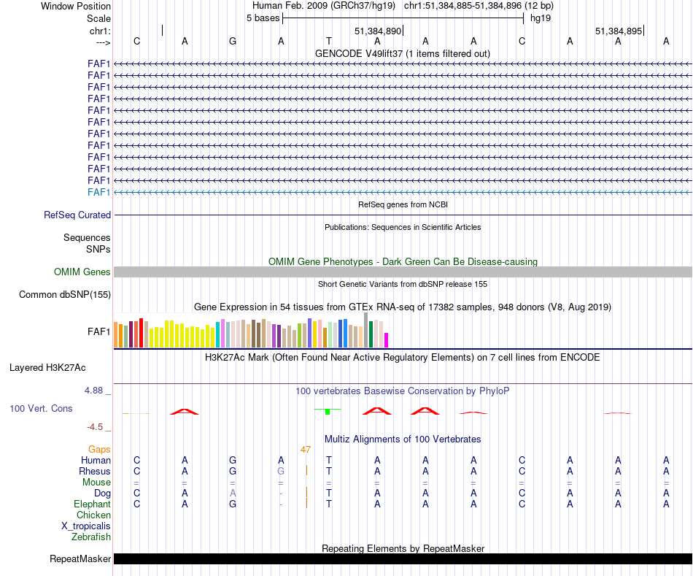The image size is (693, 576).
Task: Open the GTEx Gene Expression track title
Action: tap(403, 307)
